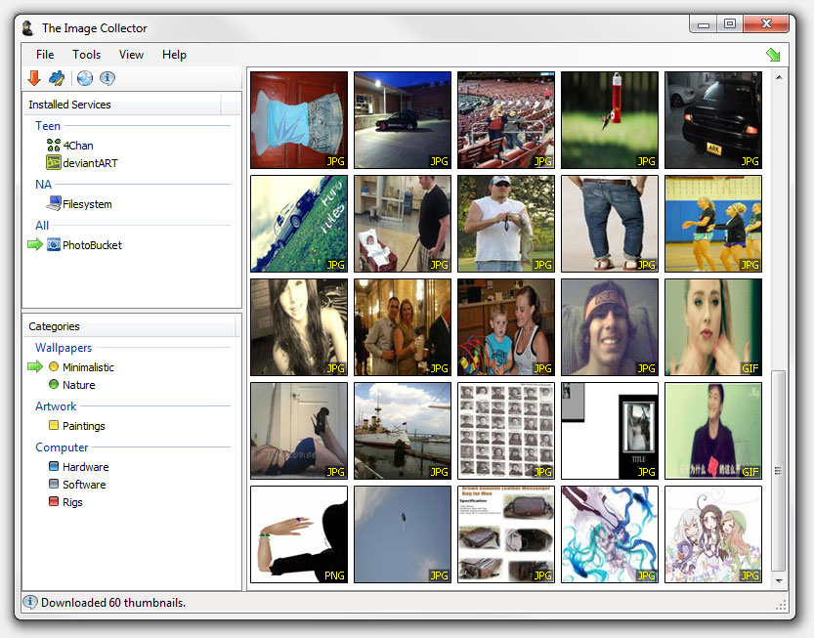814x638 pixels.
Task: Click the blue puzzle-piece plugin toolbar icon
Action: coord(58,79)
